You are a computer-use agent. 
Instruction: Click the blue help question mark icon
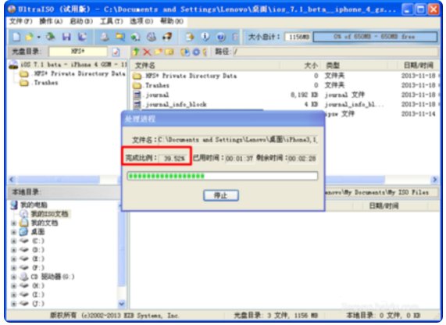click(221, 37)
